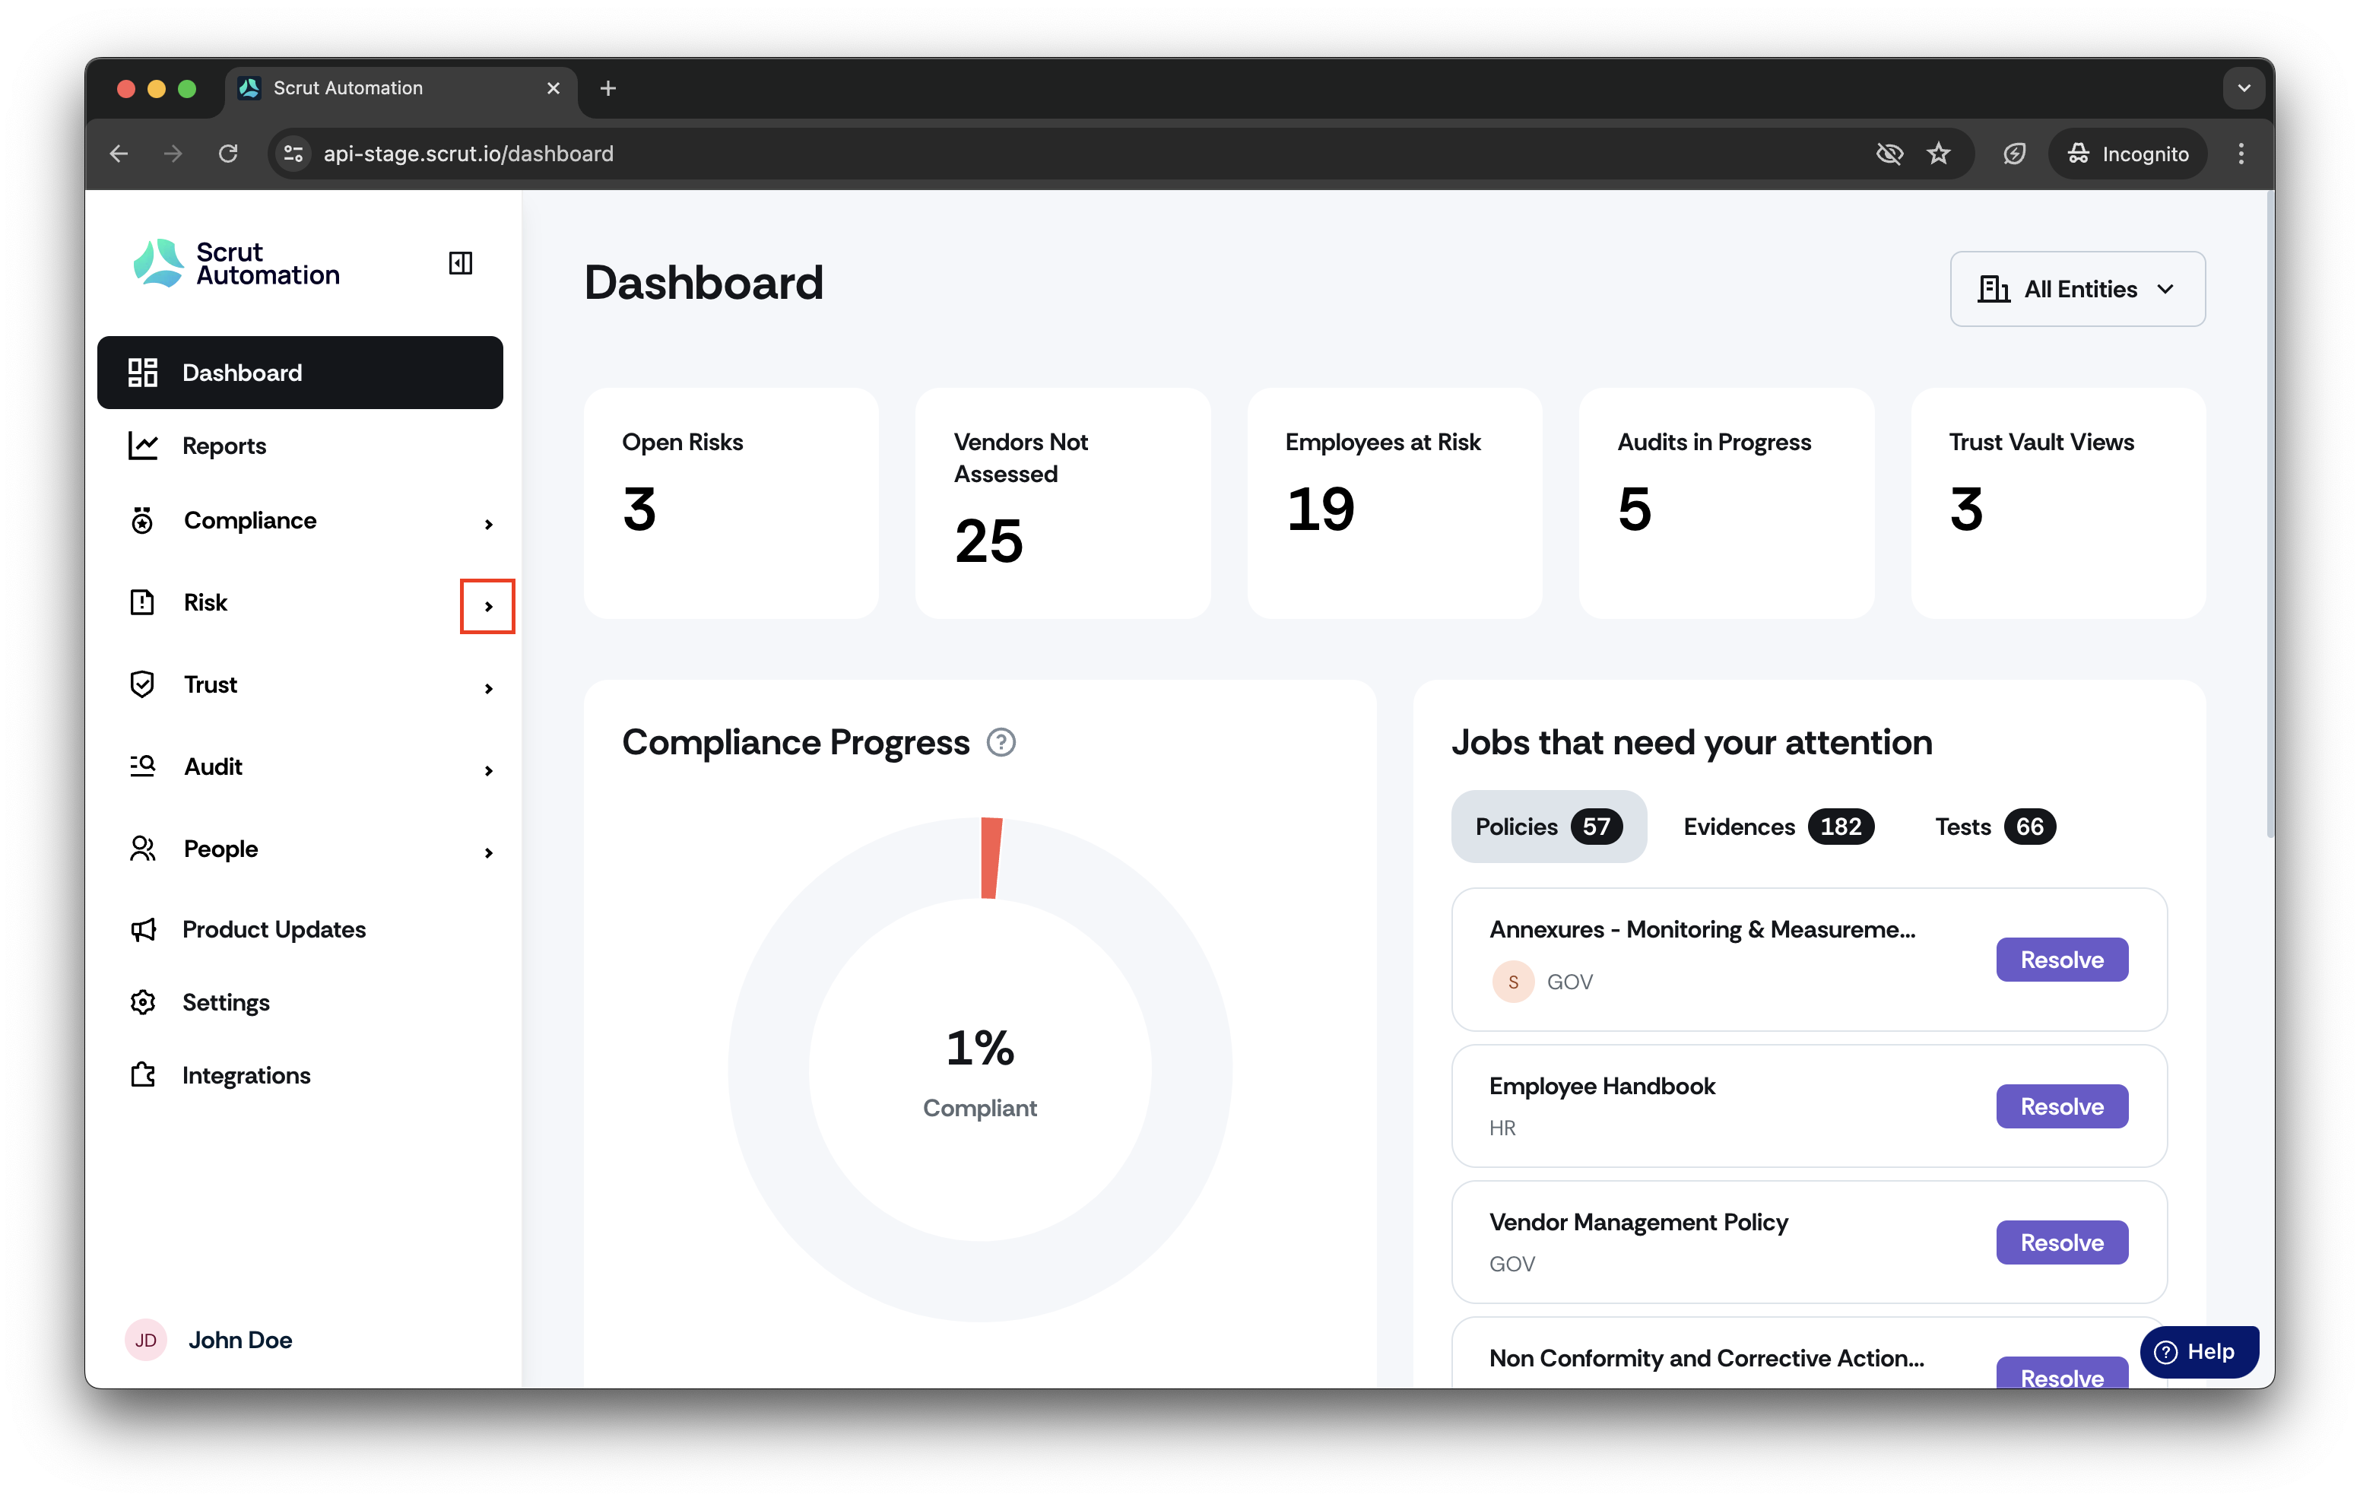The width and height of the screenshot is (2360, 1501).
Task: Open the Compliance Progress help tooltip icon
Action: (x=1001, y=742)
